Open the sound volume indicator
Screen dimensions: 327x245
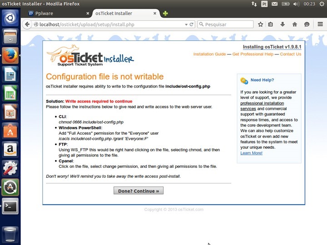[296, 4]
